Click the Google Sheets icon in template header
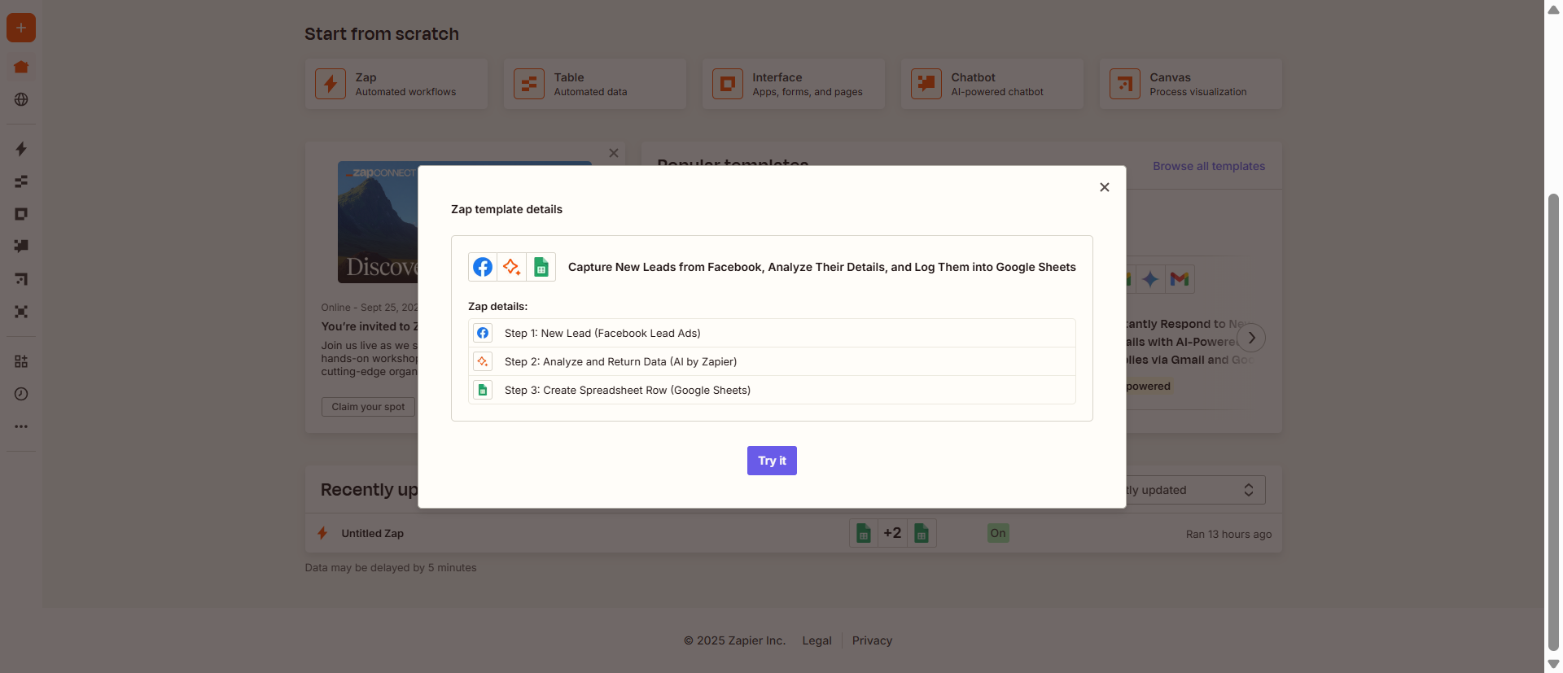The image size is (1563, 673). point(541,267)
